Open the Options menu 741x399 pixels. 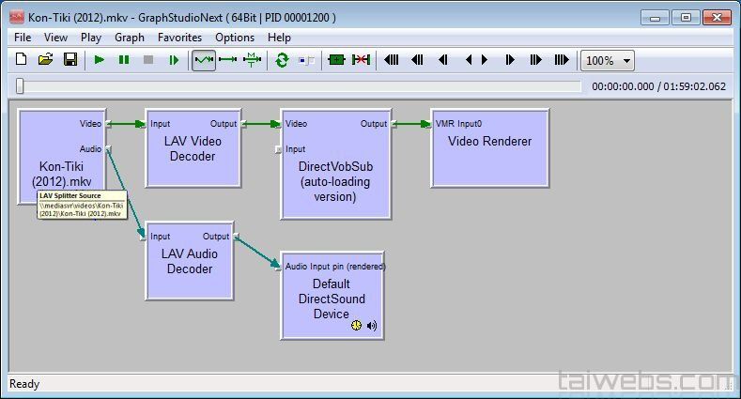point(235,38)
